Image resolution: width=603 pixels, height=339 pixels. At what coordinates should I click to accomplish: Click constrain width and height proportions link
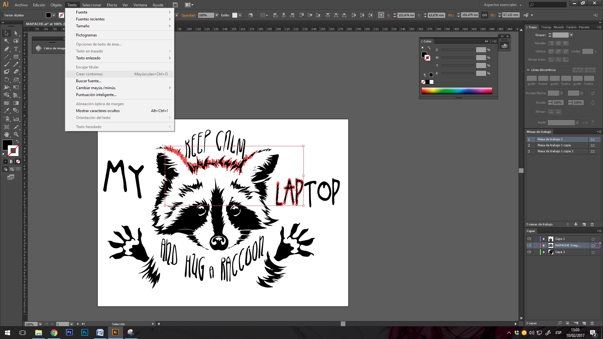(x=485, y=15)
